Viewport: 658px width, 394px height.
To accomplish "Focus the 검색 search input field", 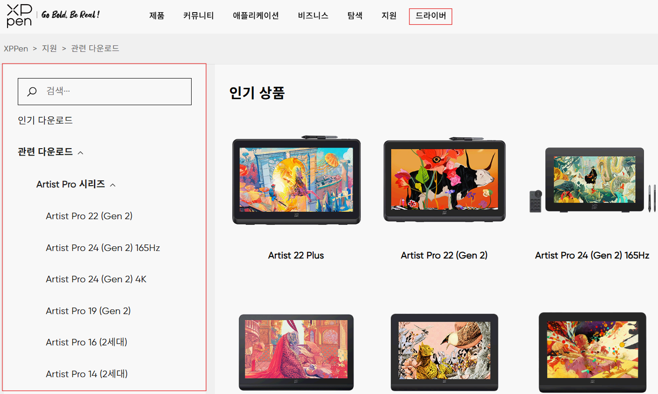I will click(105, 92).
